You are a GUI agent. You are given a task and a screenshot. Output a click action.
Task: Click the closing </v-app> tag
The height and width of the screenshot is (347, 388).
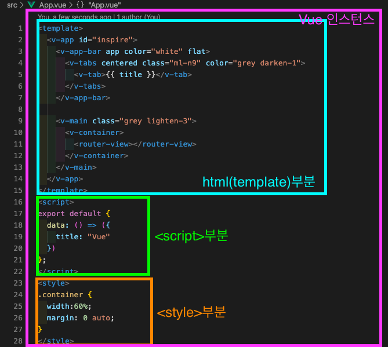coord(65,179)
